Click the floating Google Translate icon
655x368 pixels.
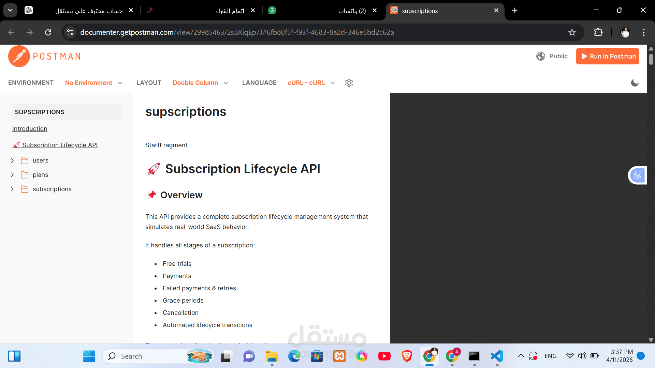637,175
